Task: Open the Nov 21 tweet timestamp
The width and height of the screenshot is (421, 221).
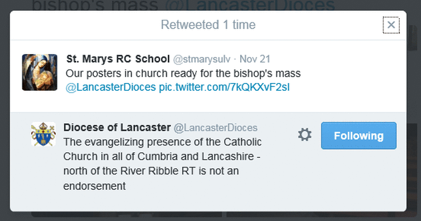Action: click(x=255, y=59)
